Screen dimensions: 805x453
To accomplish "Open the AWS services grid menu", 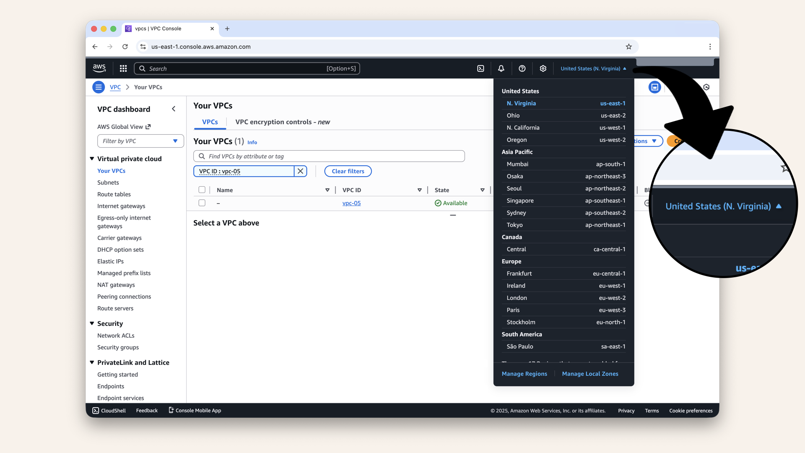I will tap(123, 68).
